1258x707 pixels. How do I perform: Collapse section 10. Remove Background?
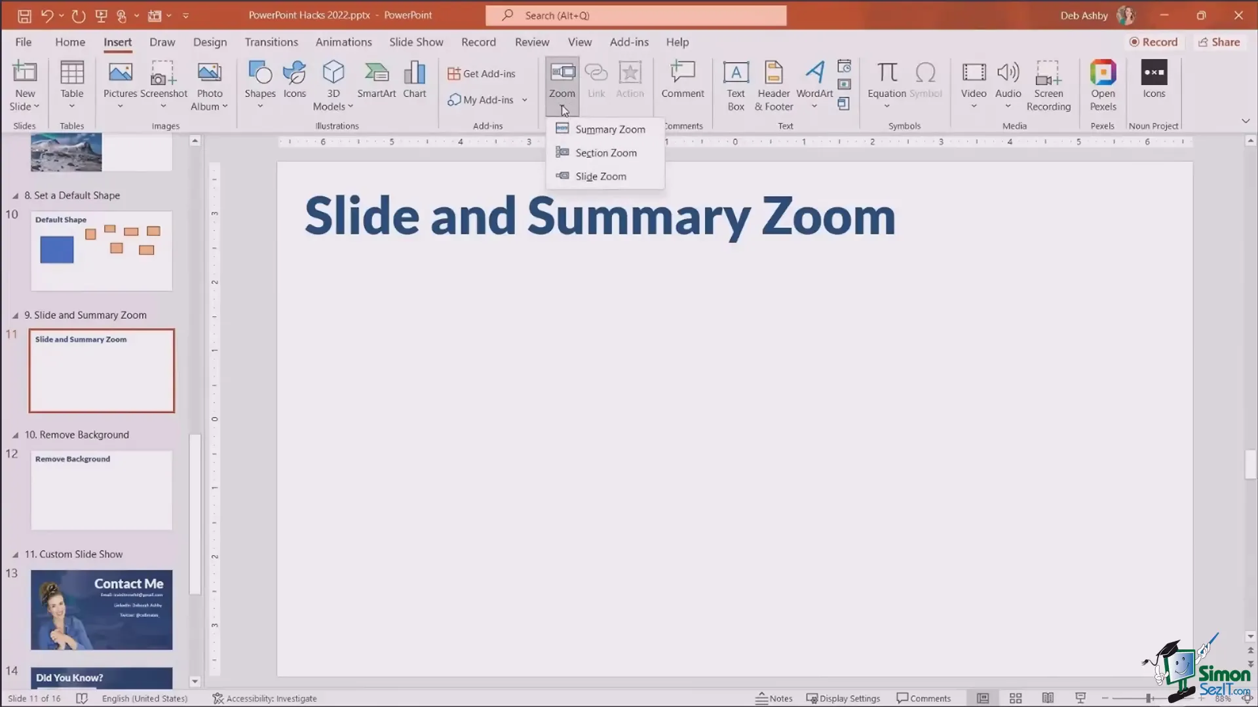click(x=15, y=435)
